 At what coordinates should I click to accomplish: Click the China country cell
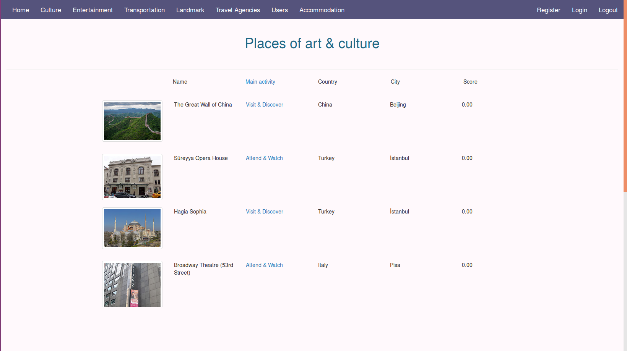325,105
